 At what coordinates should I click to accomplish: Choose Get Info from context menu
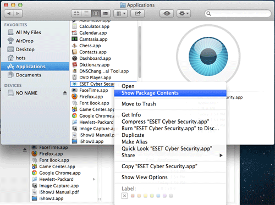point(170,115)
